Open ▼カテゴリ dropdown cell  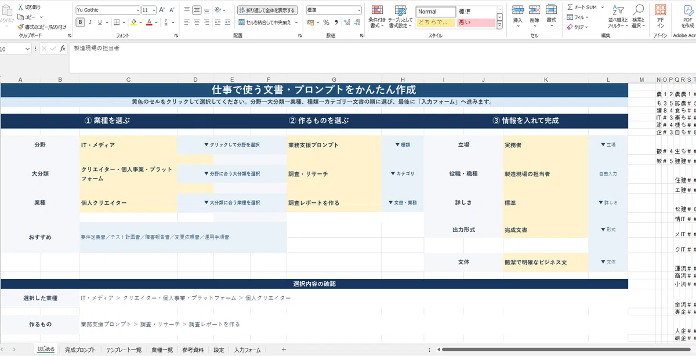pos(403,173)
